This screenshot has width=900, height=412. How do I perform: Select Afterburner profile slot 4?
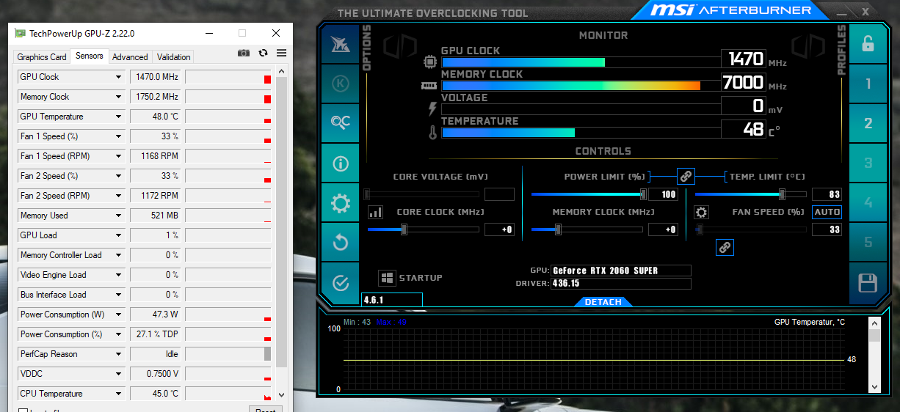(x=868, y=203)
